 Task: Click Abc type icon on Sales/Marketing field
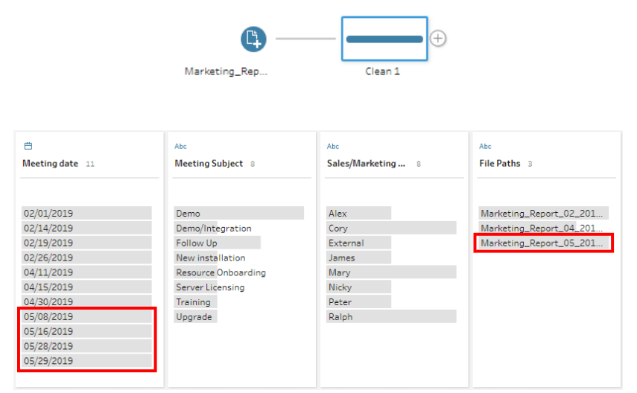coord(333,146)
